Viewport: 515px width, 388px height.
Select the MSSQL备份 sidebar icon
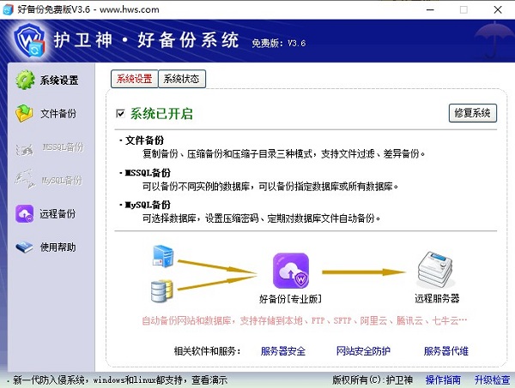pyautogui.click(x=25, y=146)
